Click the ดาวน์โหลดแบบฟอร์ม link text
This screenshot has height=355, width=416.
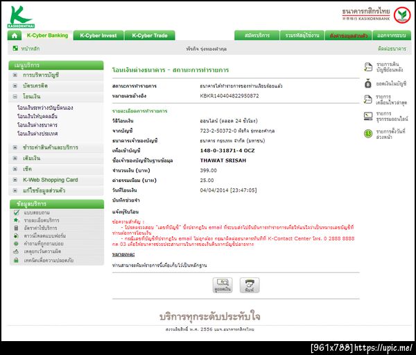(45, 236)
